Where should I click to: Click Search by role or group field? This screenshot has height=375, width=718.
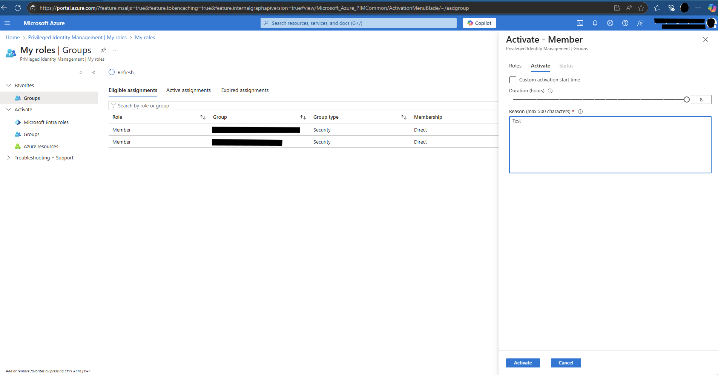(304, 106)
